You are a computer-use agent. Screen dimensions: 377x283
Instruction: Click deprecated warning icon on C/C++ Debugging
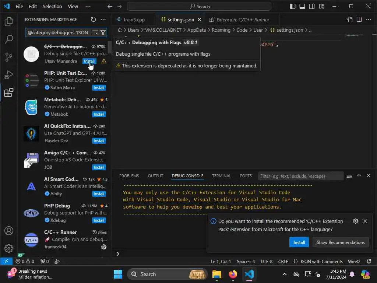tap(104, 61)
